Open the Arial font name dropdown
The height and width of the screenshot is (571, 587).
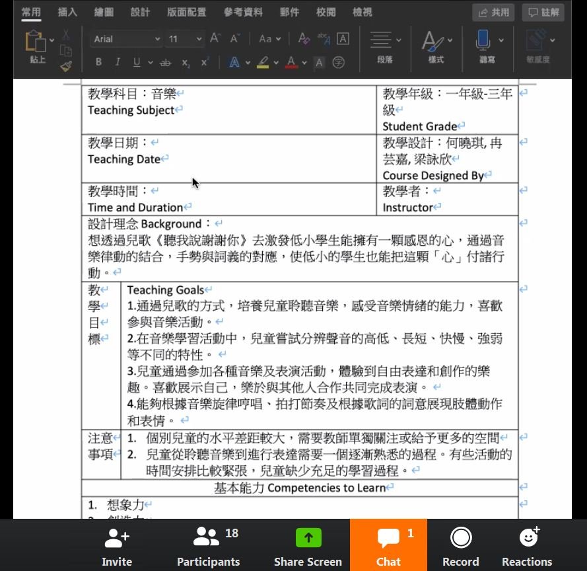coord(125,39)
